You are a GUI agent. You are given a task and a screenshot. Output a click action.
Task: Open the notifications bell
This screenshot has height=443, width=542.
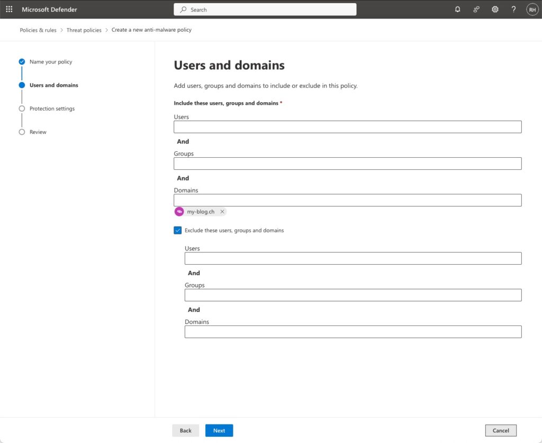pyautogui.click(x=458, y=10)
